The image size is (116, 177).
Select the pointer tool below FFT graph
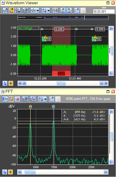pos(5,172)
